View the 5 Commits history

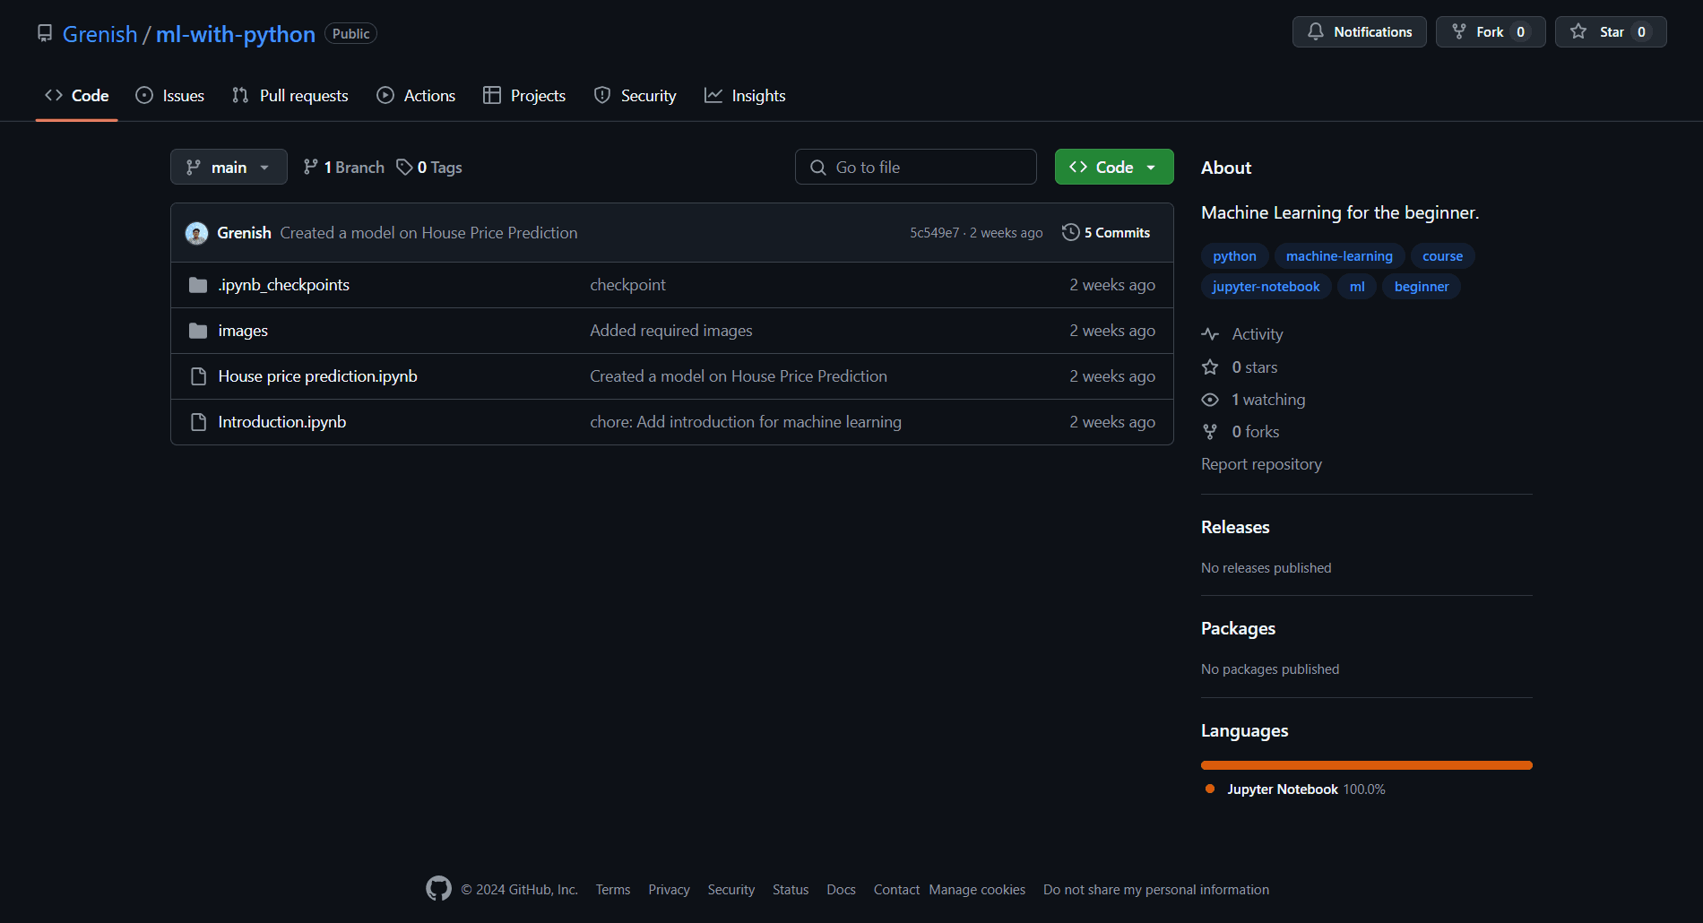coord(1106,233)
